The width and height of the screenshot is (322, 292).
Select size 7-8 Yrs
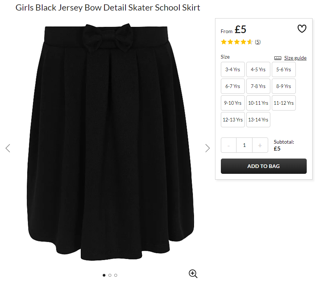pyautogui.click(x=258, y=86)
